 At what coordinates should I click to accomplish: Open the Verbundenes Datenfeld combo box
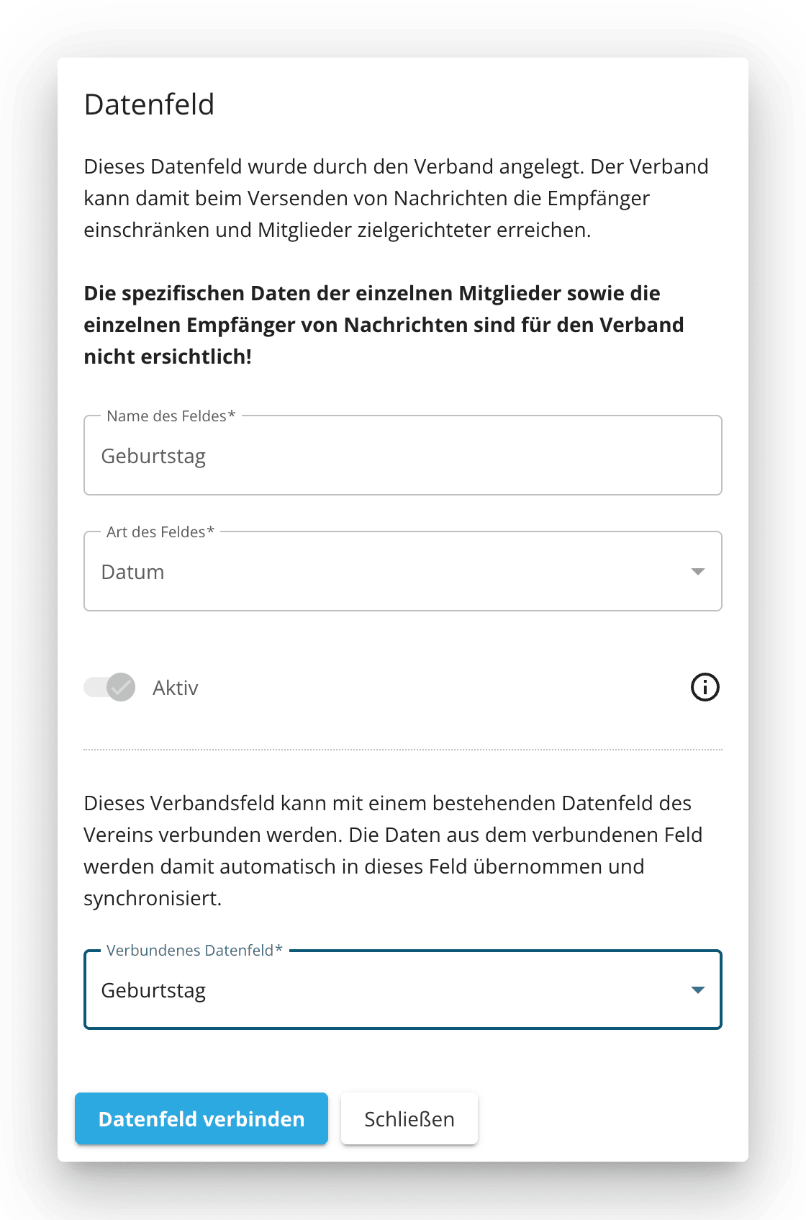click(x=402, y=990)
